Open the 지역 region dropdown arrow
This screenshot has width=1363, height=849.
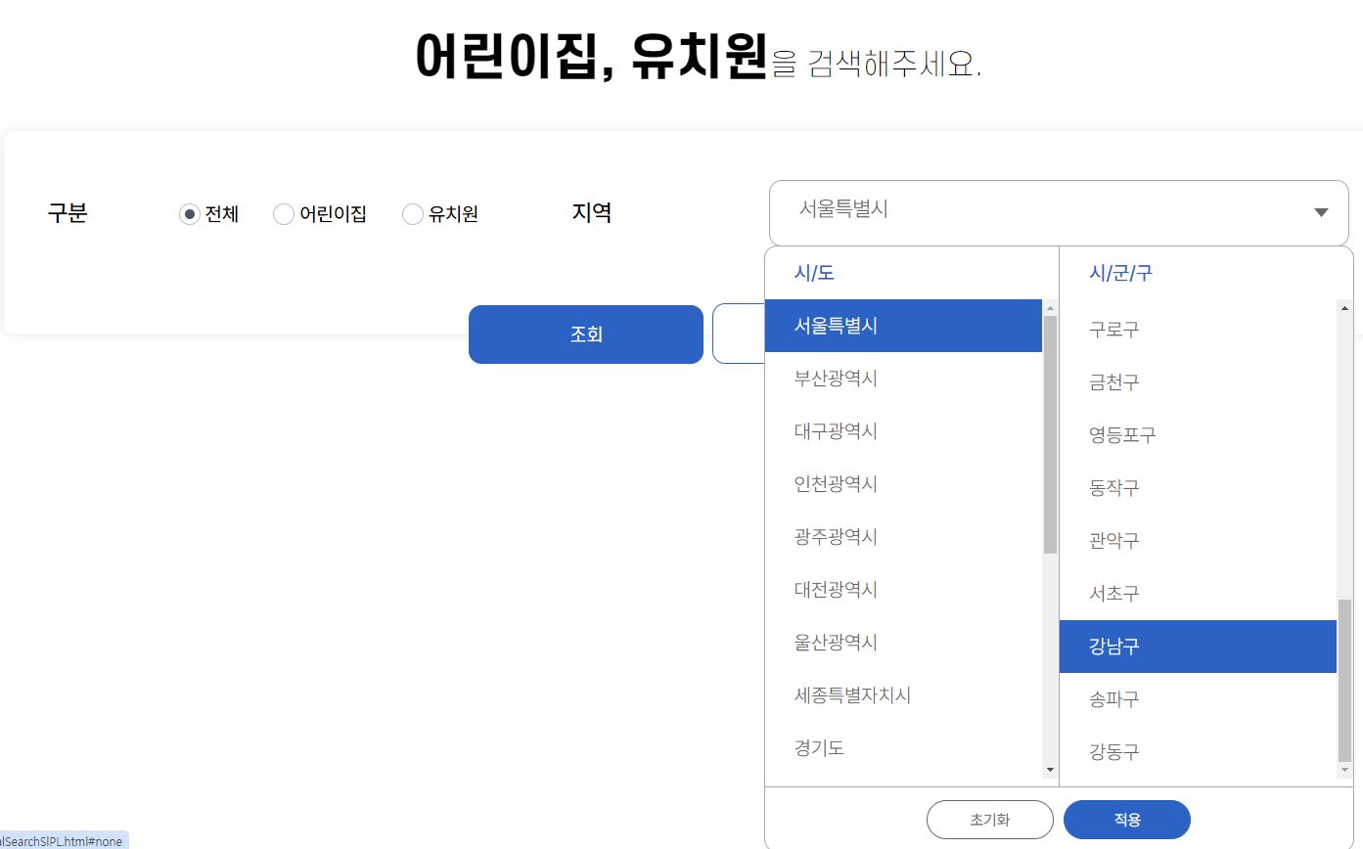tap(1320, 212)
